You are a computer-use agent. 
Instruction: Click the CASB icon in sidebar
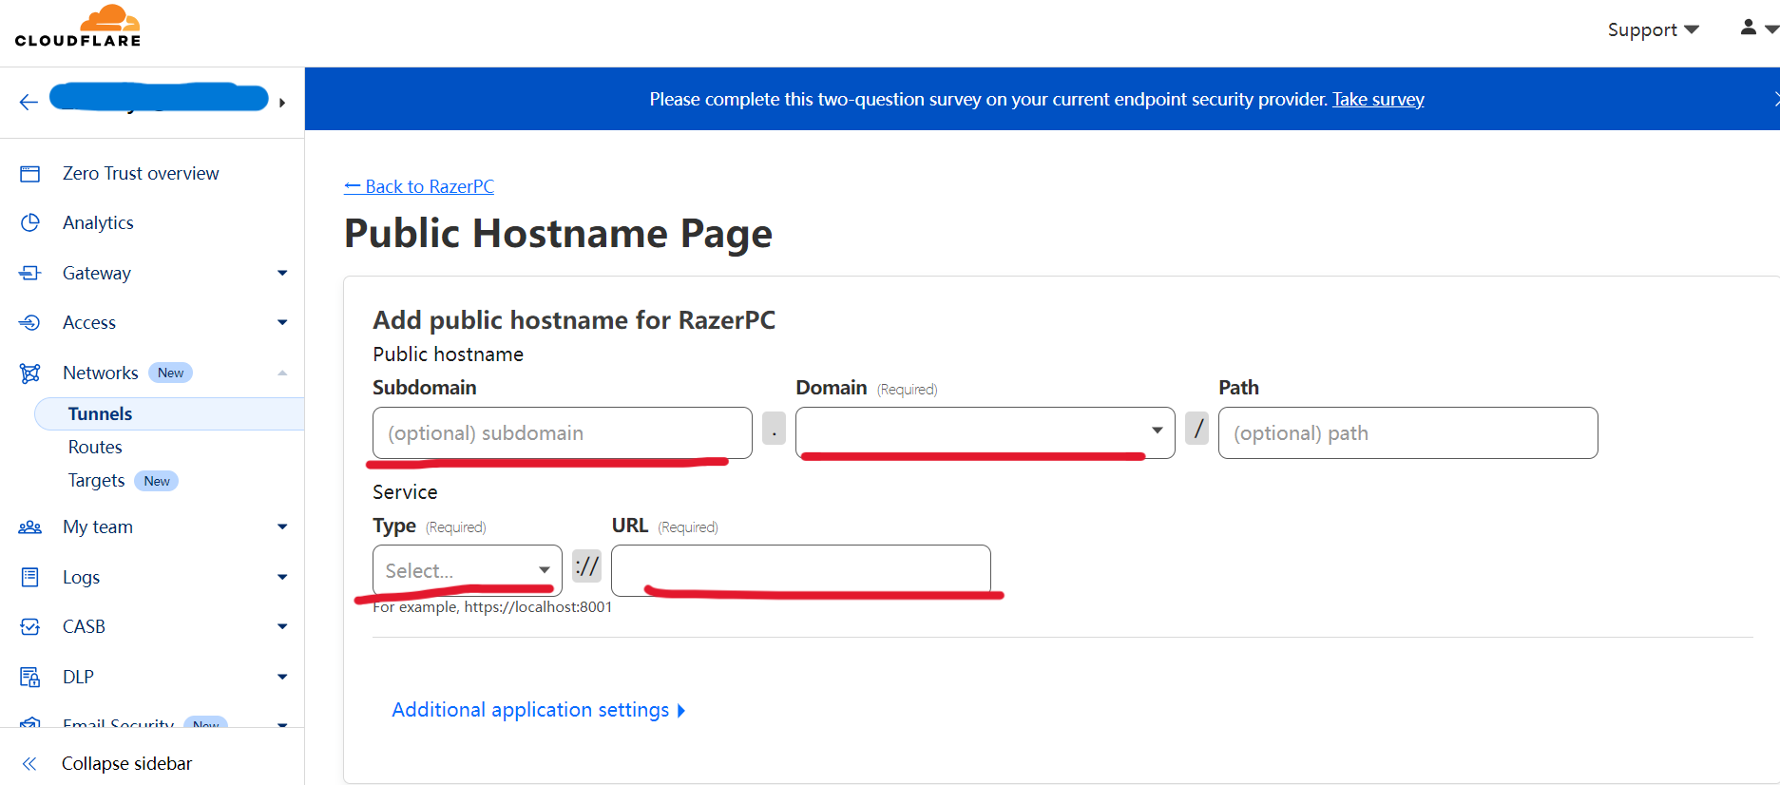(30, 626)
